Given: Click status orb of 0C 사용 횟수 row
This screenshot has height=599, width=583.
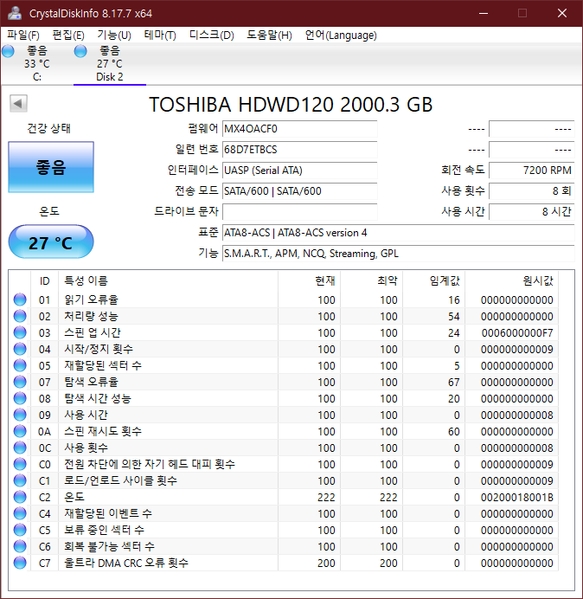Looking at the screenshot, I should 20,448.
